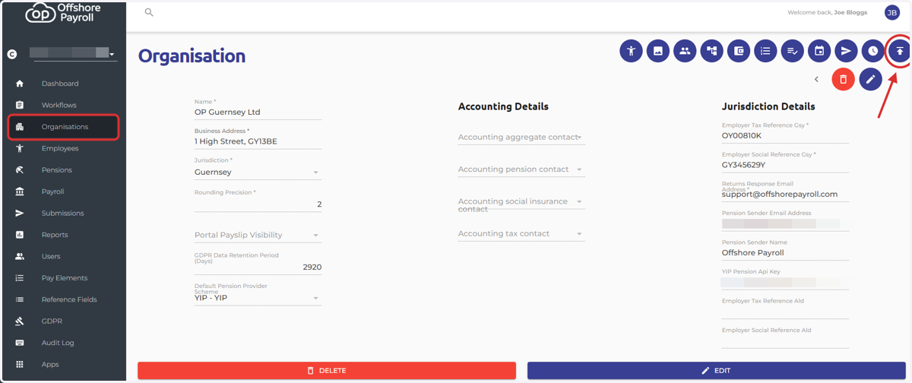Open Reference Fields menu item

69,299
